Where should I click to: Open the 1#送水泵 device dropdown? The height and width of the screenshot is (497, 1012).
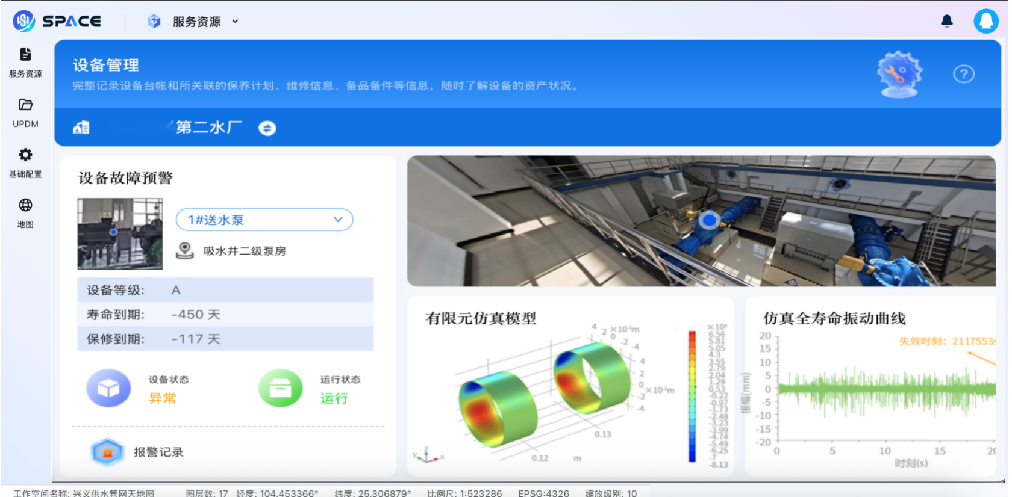[264, 220]
